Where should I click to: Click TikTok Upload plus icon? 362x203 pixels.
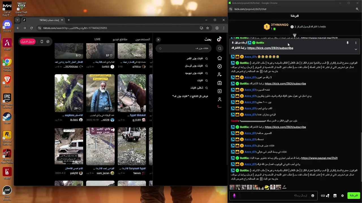tap(219, 91)
